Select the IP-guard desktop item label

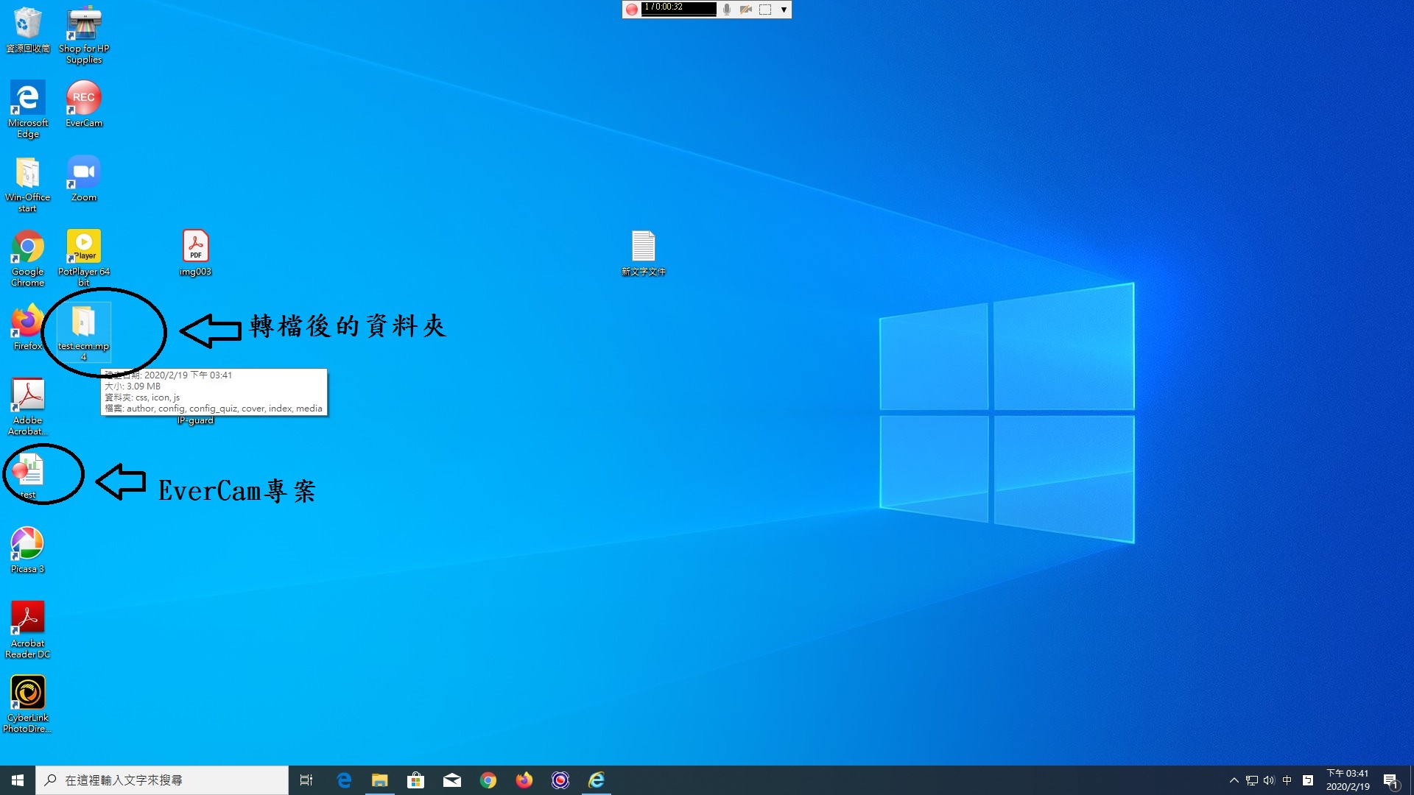click(195, 421)
